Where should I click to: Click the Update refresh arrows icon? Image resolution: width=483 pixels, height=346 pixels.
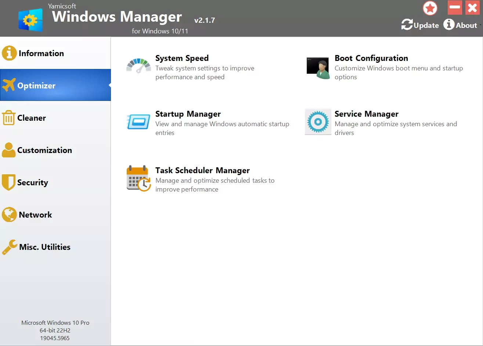[407, 25]
